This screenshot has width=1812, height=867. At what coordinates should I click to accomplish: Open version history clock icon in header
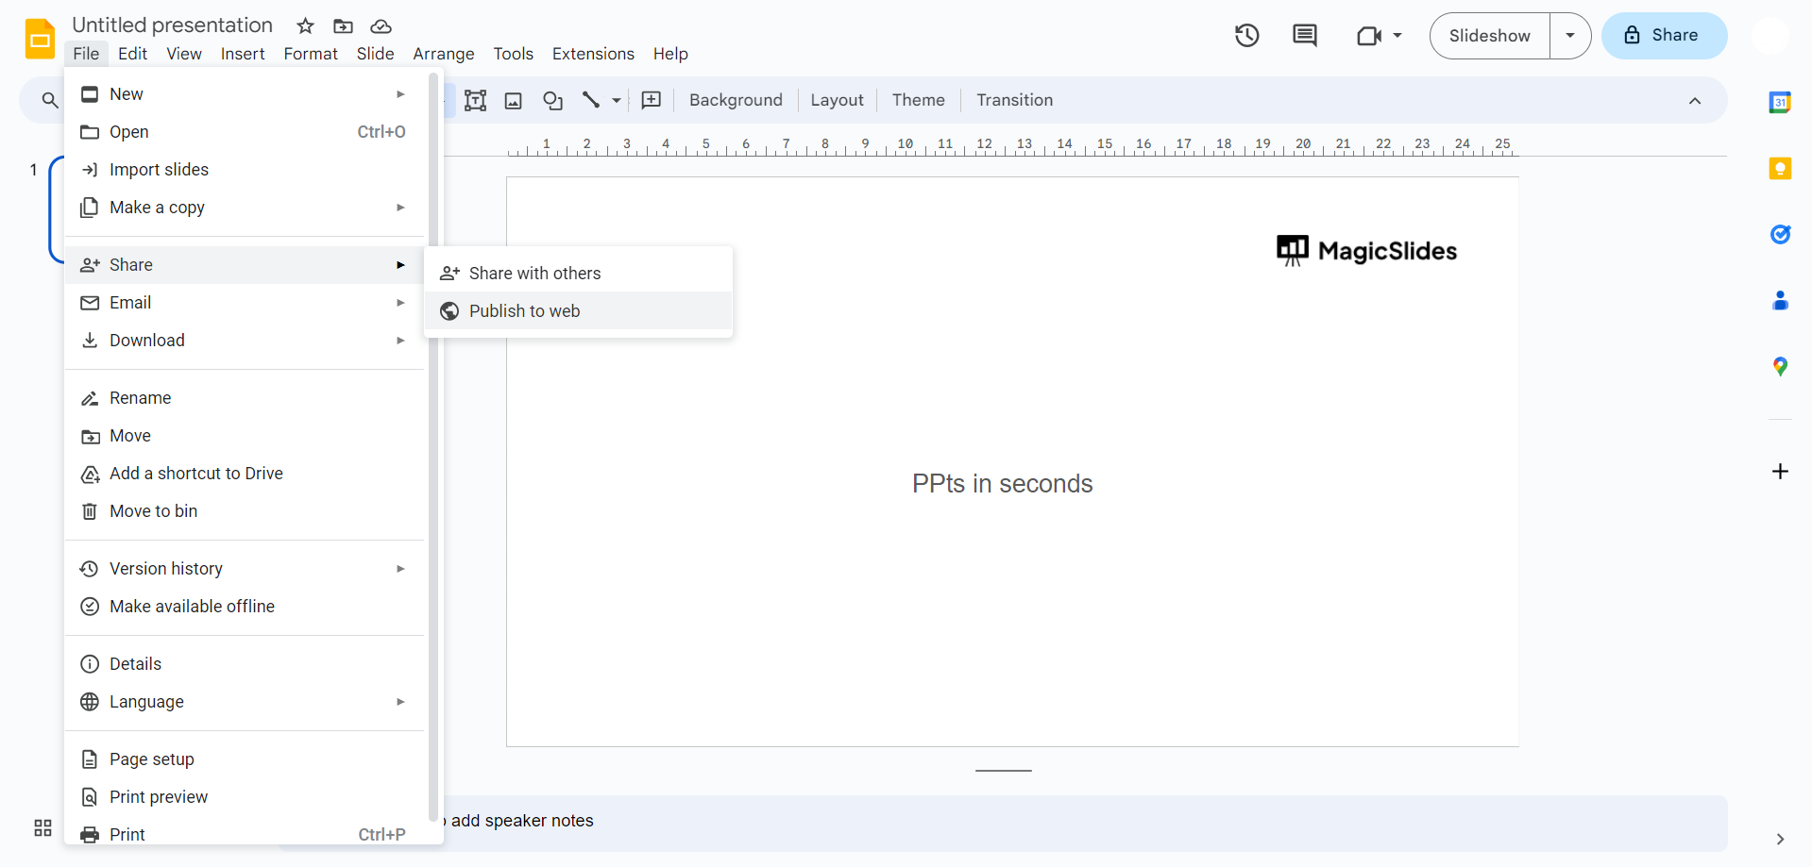[1247, 36]
